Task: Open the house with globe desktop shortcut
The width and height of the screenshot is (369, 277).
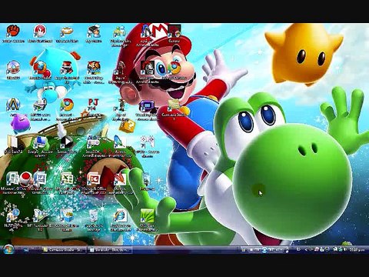Action: coord(13,215)
